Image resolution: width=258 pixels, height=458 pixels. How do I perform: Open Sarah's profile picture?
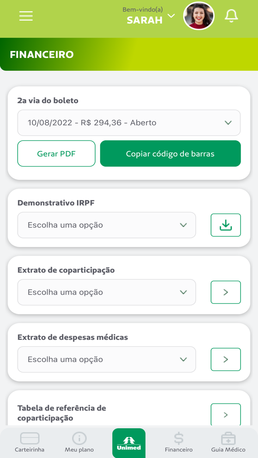(199, 15)
